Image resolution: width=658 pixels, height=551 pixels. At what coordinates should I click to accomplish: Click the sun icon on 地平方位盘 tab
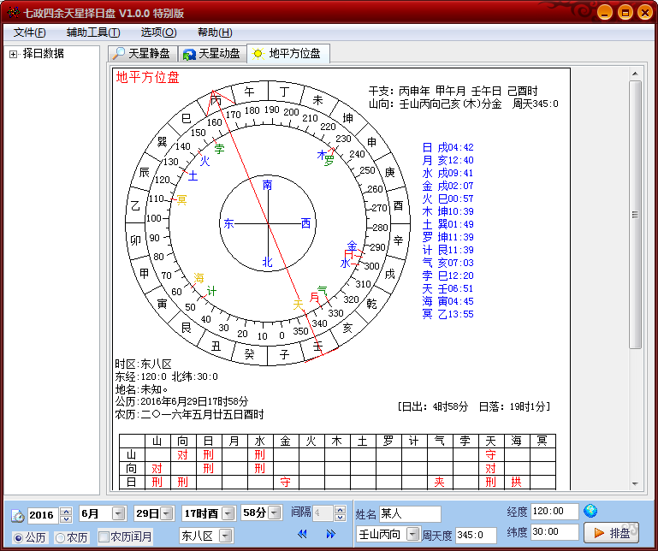[x=258, y=54]
